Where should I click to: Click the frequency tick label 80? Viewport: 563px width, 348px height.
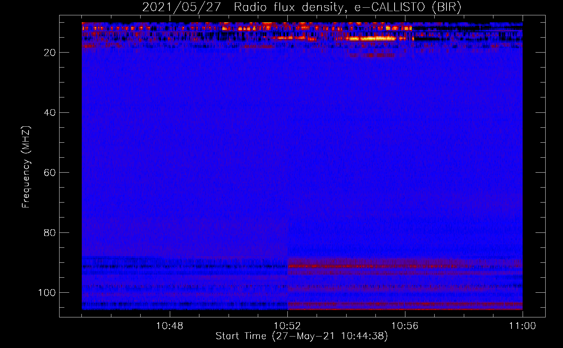tap(50, 232)
